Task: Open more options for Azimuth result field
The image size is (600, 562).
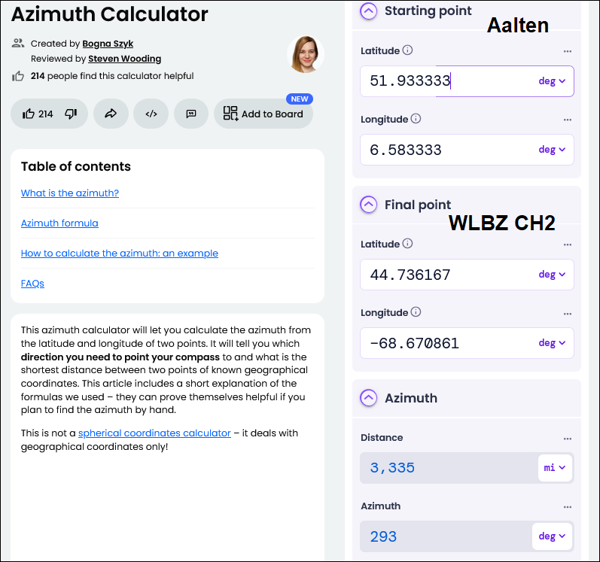Action: coord(568,507)
